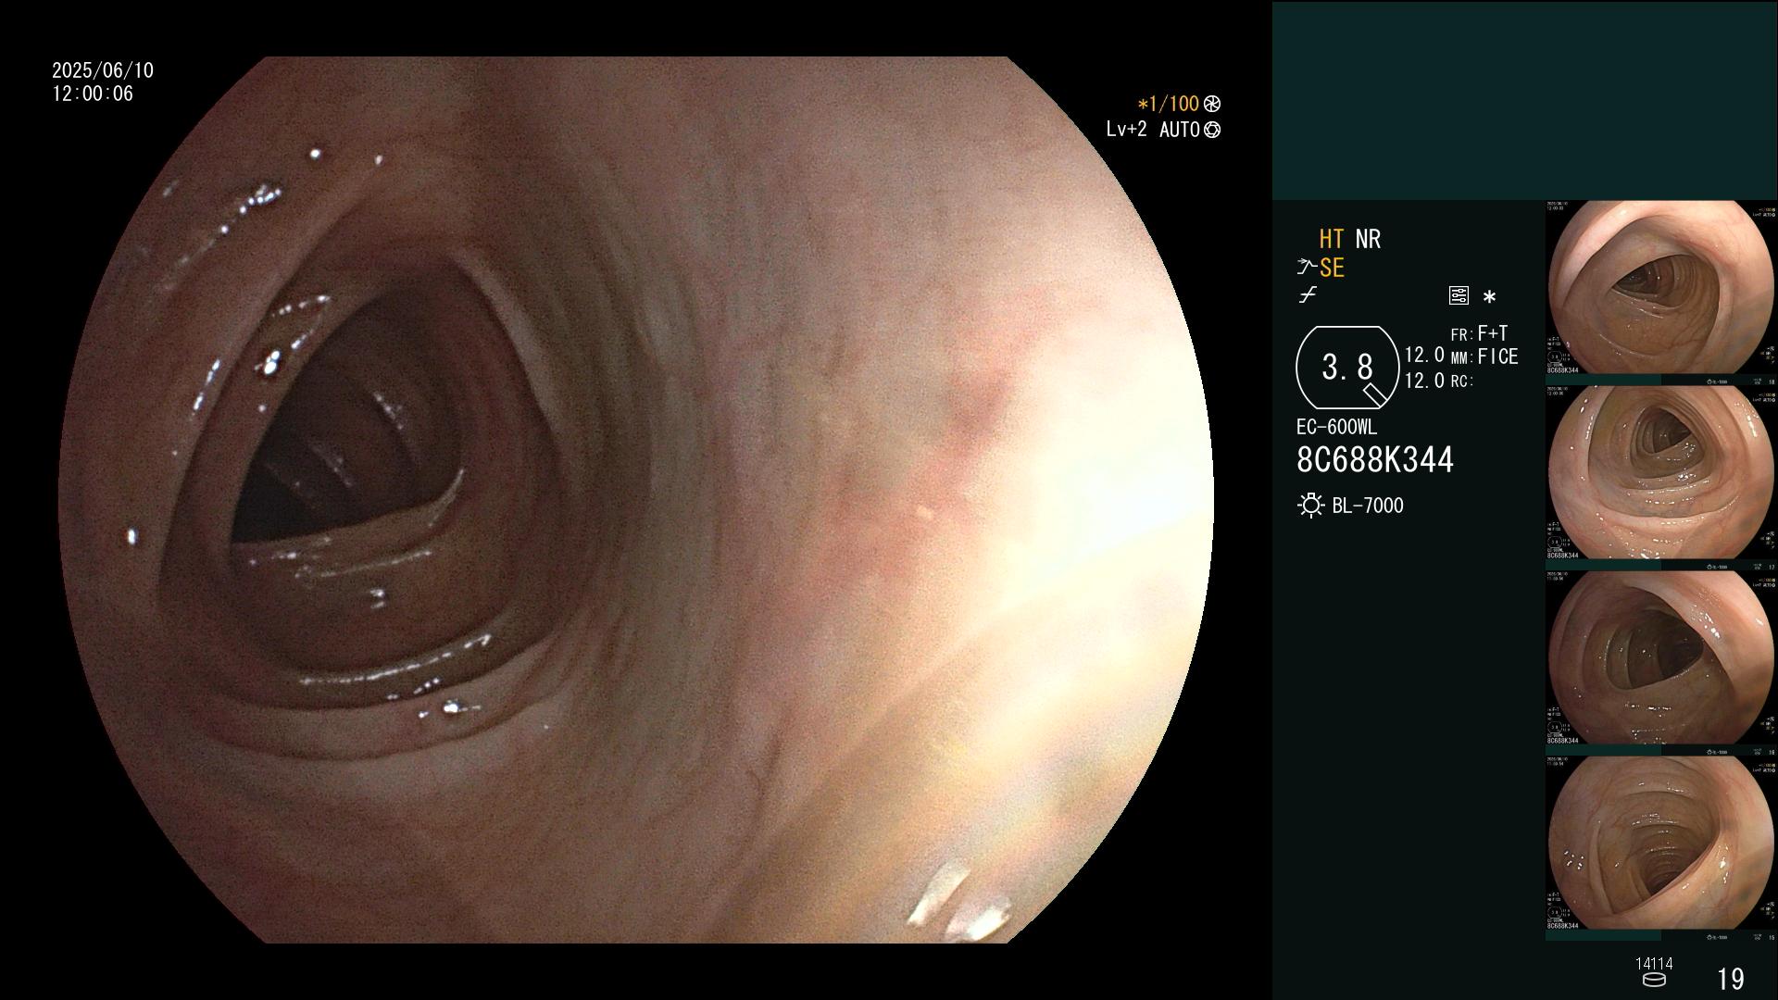Click the lower 12.0 value beside RC
1778x1000 pixels.
[x=1424, y=381]
